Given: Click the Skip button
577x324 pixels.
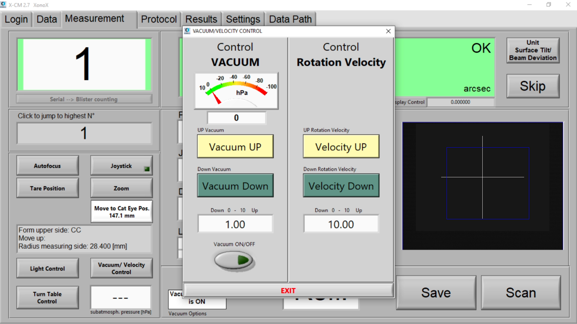Looking at the screenshot, I should click(x=533, y=86).
